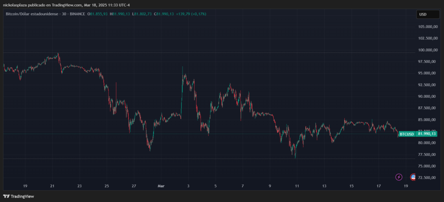Click date 11 on the time axis

point(297,186)
